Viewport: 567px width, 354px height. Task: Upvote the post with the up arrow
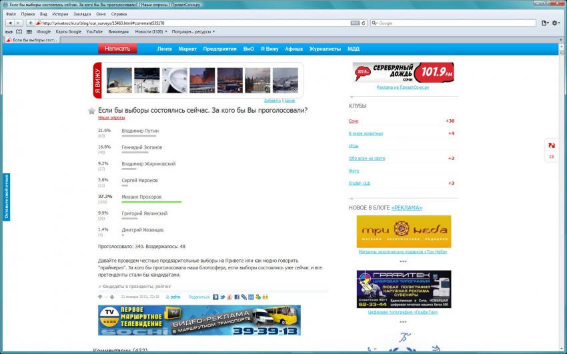pyautogui.click(x=100, y=297)
